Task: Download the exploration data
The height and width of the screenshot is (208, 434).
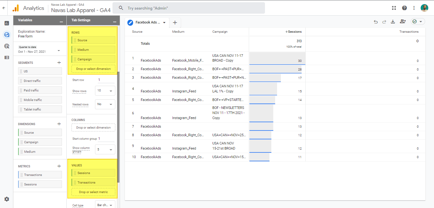Action: coord(393,22)
